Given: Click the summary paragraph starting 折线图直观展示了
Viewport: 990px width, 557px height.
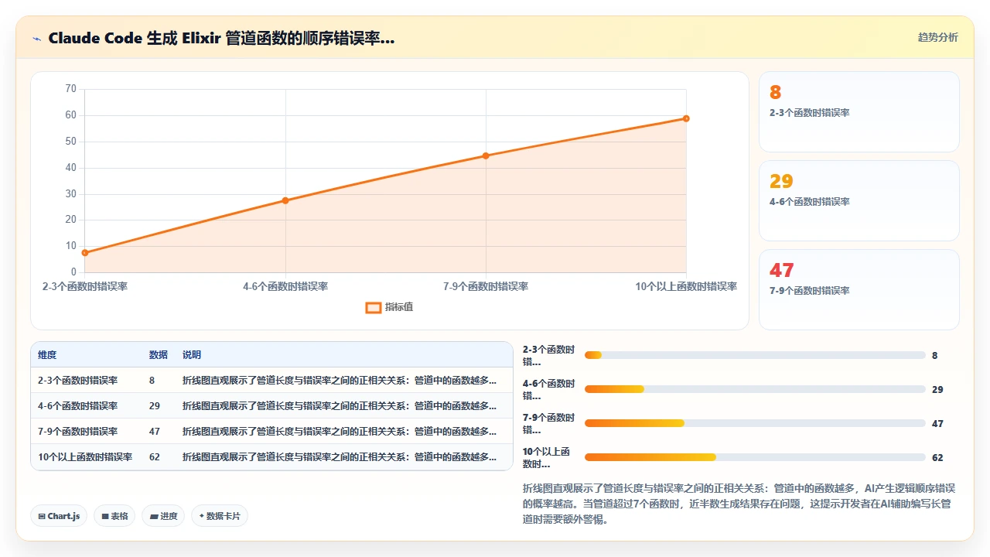Looking at the screenshot, I should tap(739, 504).
